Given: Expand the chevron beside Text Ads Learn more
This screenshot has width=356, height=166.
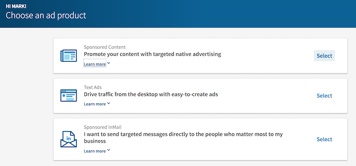Looking at the screenshot, I should (x=109, y=103).
